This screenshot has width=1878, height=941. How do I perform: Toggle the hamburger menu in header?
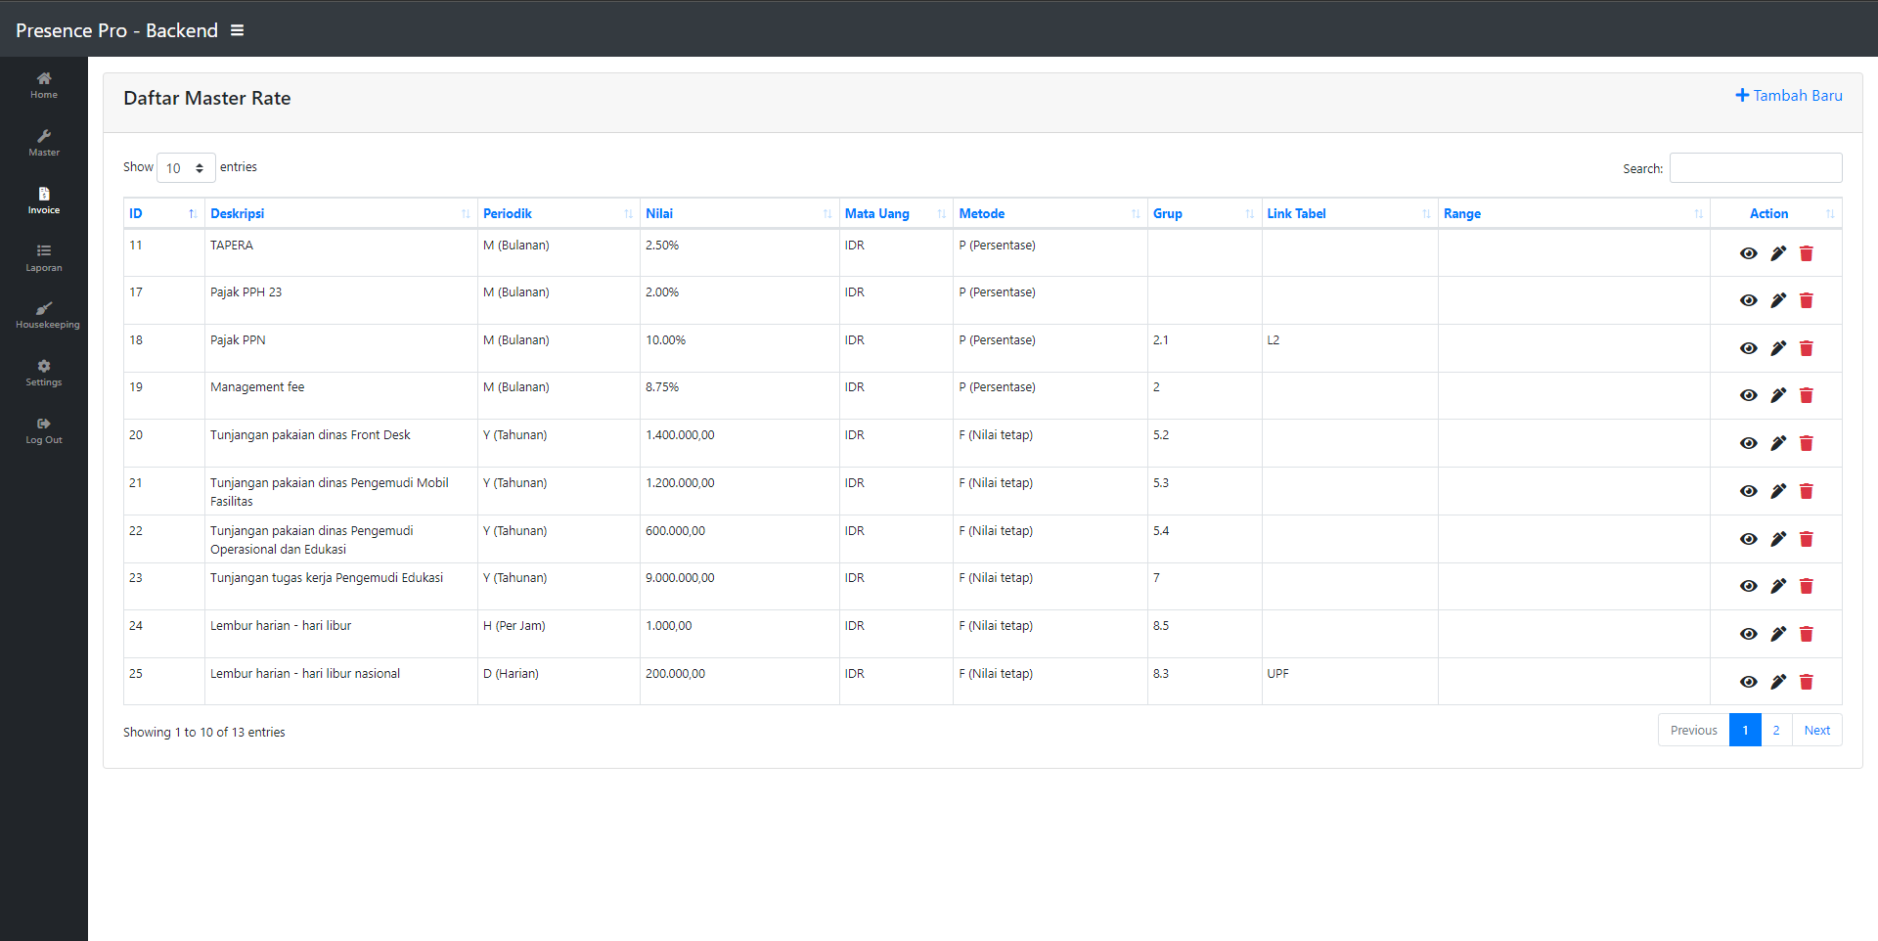click(237, 30)
